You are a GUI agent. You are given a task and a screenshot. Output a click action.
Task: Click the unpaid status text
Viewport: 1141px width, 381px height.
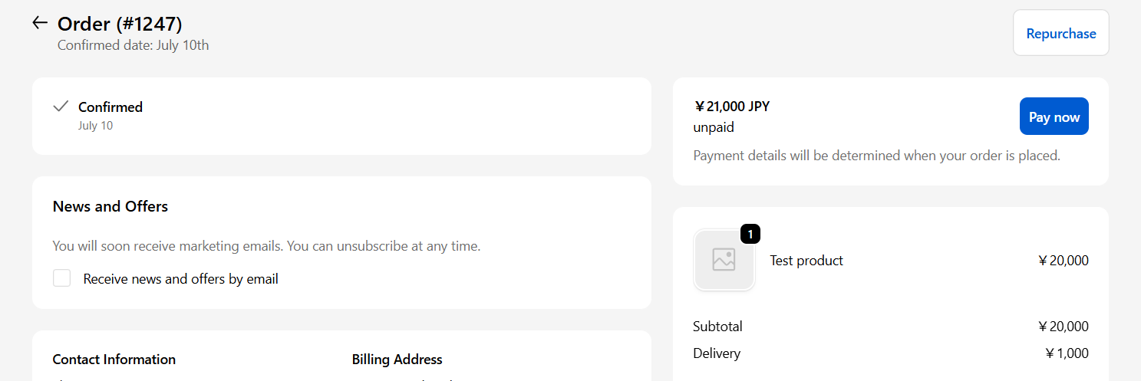coord(714,127)
